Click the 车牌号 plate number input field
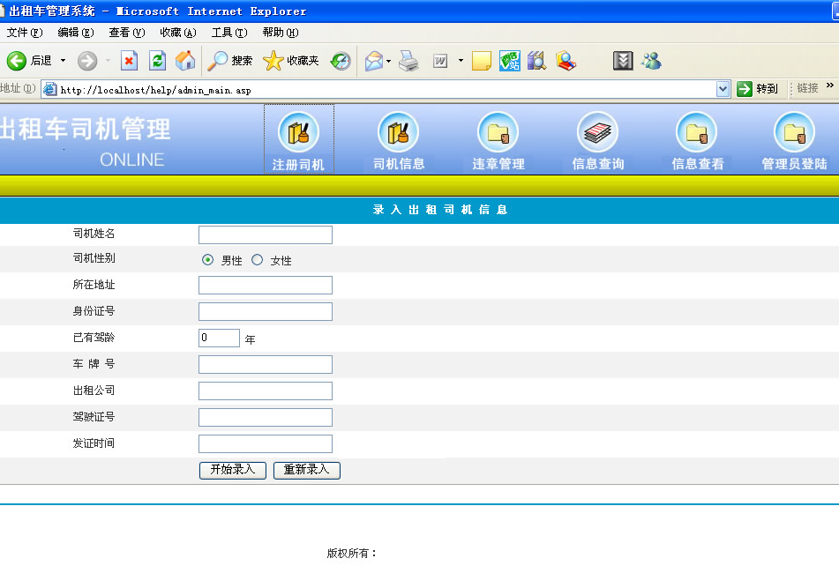 pos(266,365)
